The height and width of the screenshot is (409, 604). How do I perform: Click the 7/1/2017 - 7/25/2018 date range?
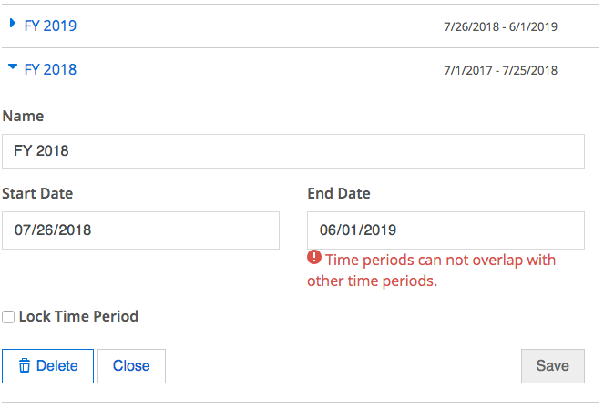500,70
